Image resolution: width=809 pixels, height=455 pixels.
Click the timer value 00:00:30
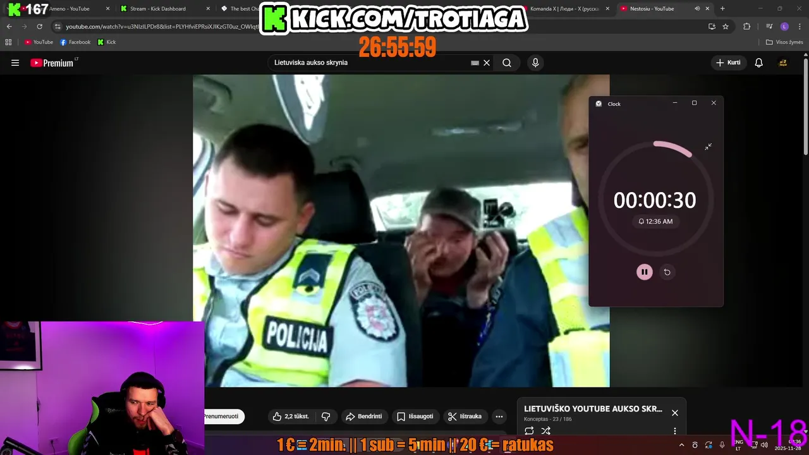[x=655, y=200]
